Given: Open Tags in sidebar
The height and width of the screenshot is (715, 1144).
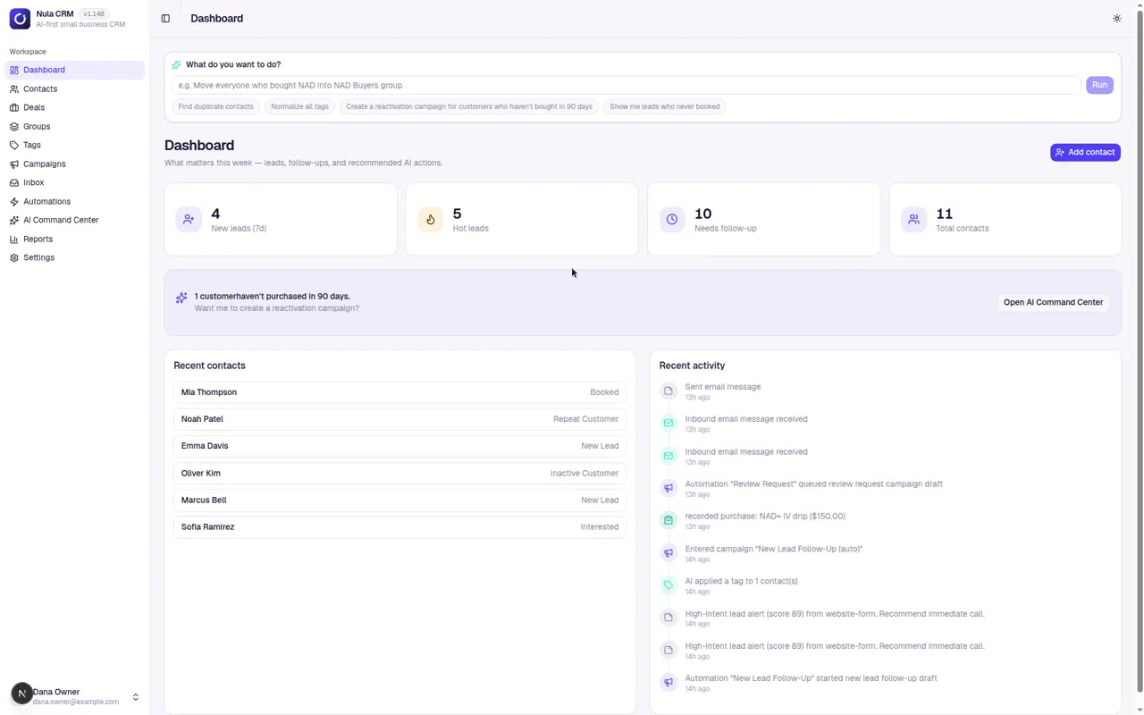Looking at the screenshot, I should point(74,145).
